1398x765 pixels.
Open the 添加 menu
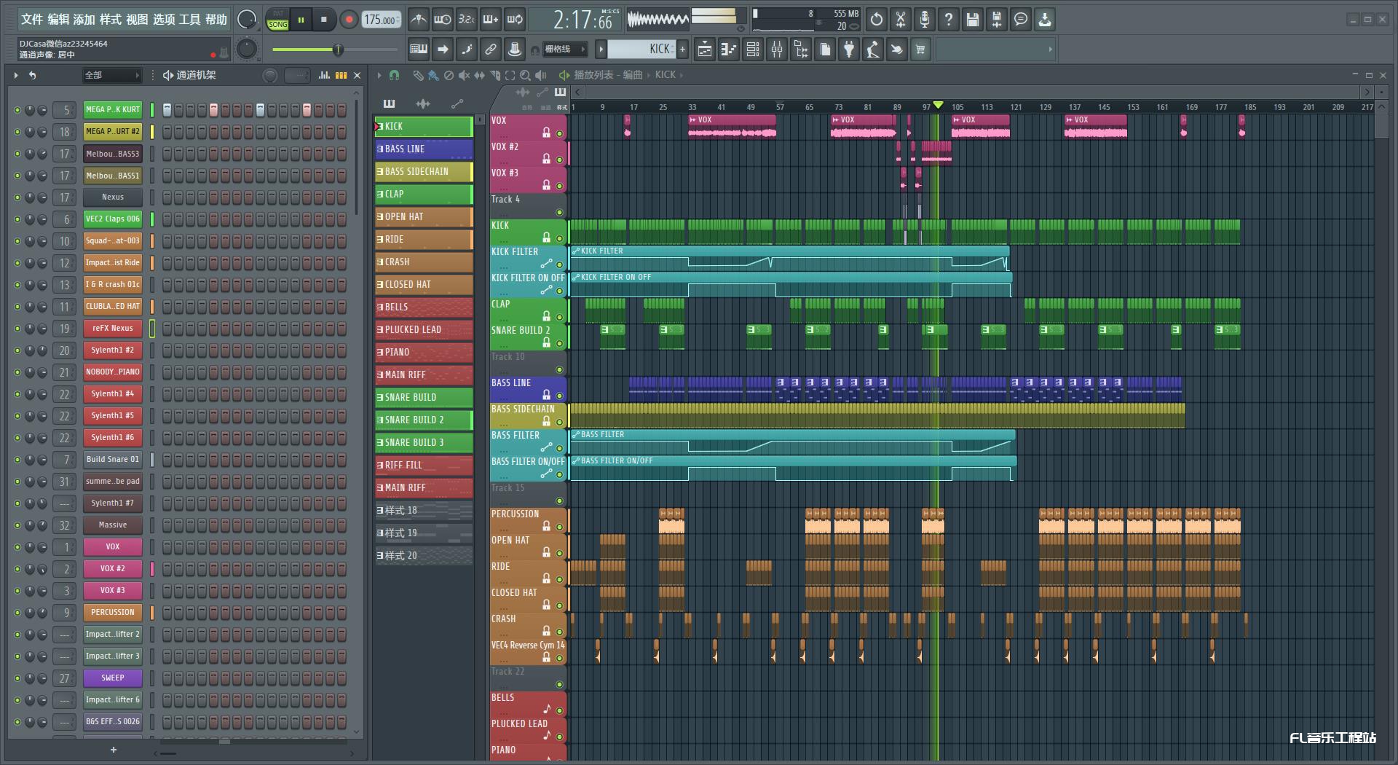point(84,20)
